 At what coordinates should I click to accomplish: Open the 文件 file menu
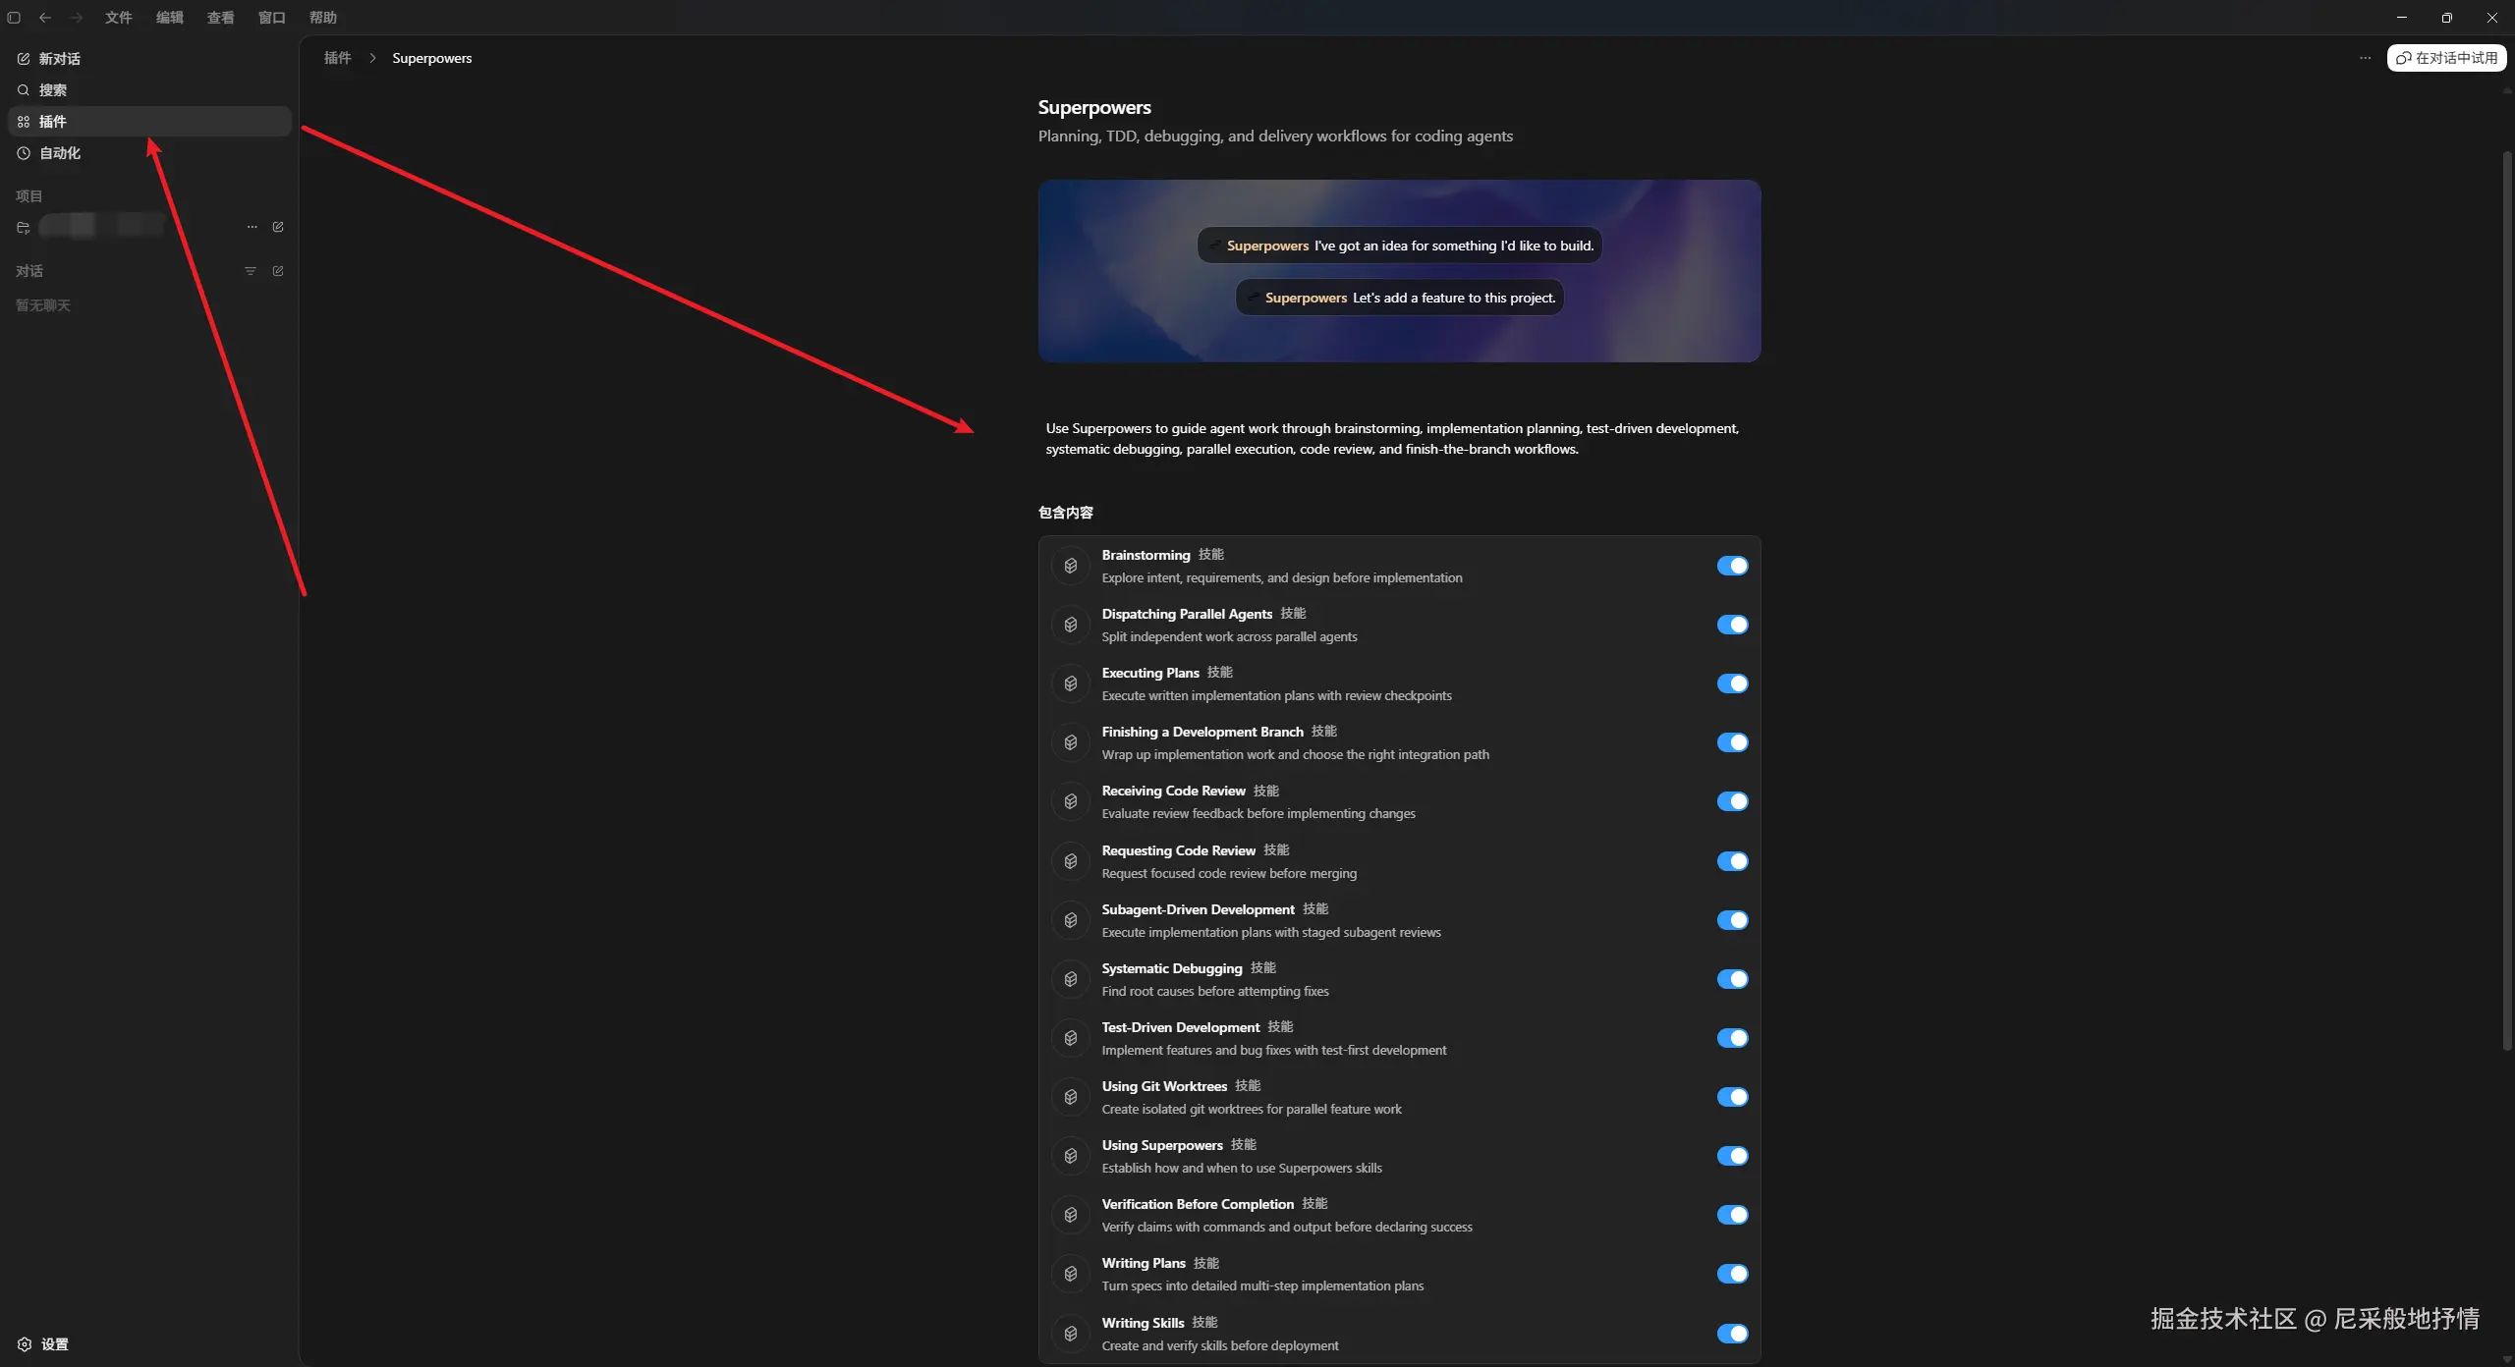[119, 18]
